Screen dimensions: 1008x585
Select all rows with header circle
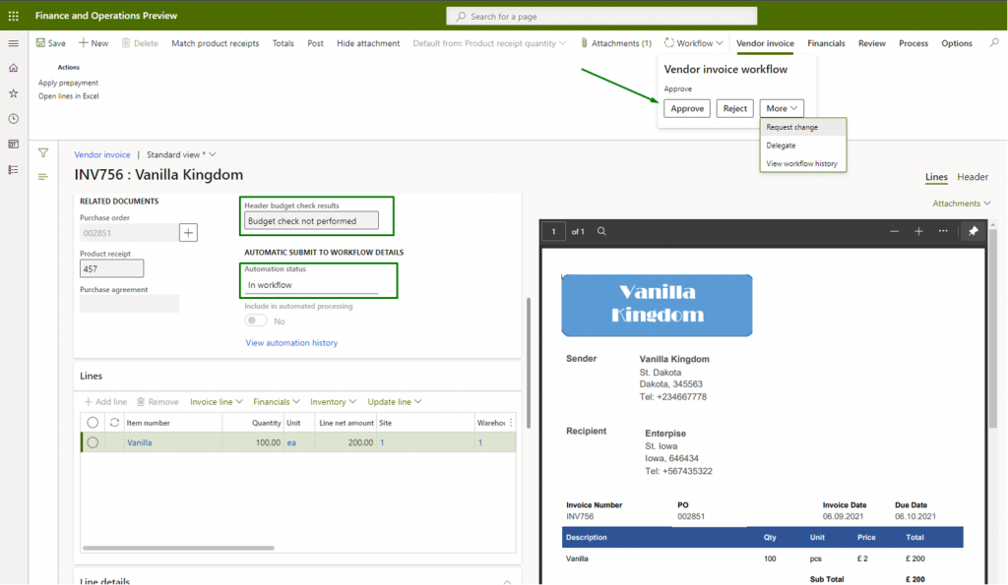coord(93,423)
